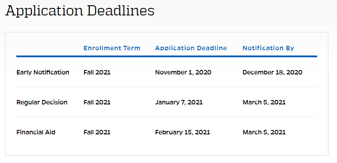Click the January 7, 2021 deadline
This screenshot has width=337, height=163.
(x=179, y=103)
